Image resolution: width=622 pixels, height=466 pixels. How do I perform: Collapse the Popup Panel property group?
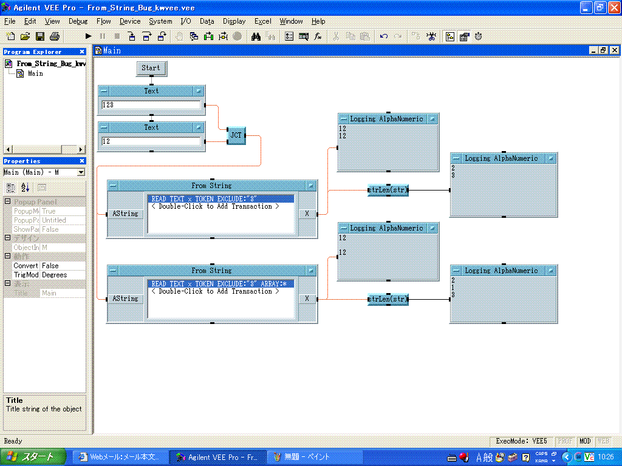click(7, 202)
